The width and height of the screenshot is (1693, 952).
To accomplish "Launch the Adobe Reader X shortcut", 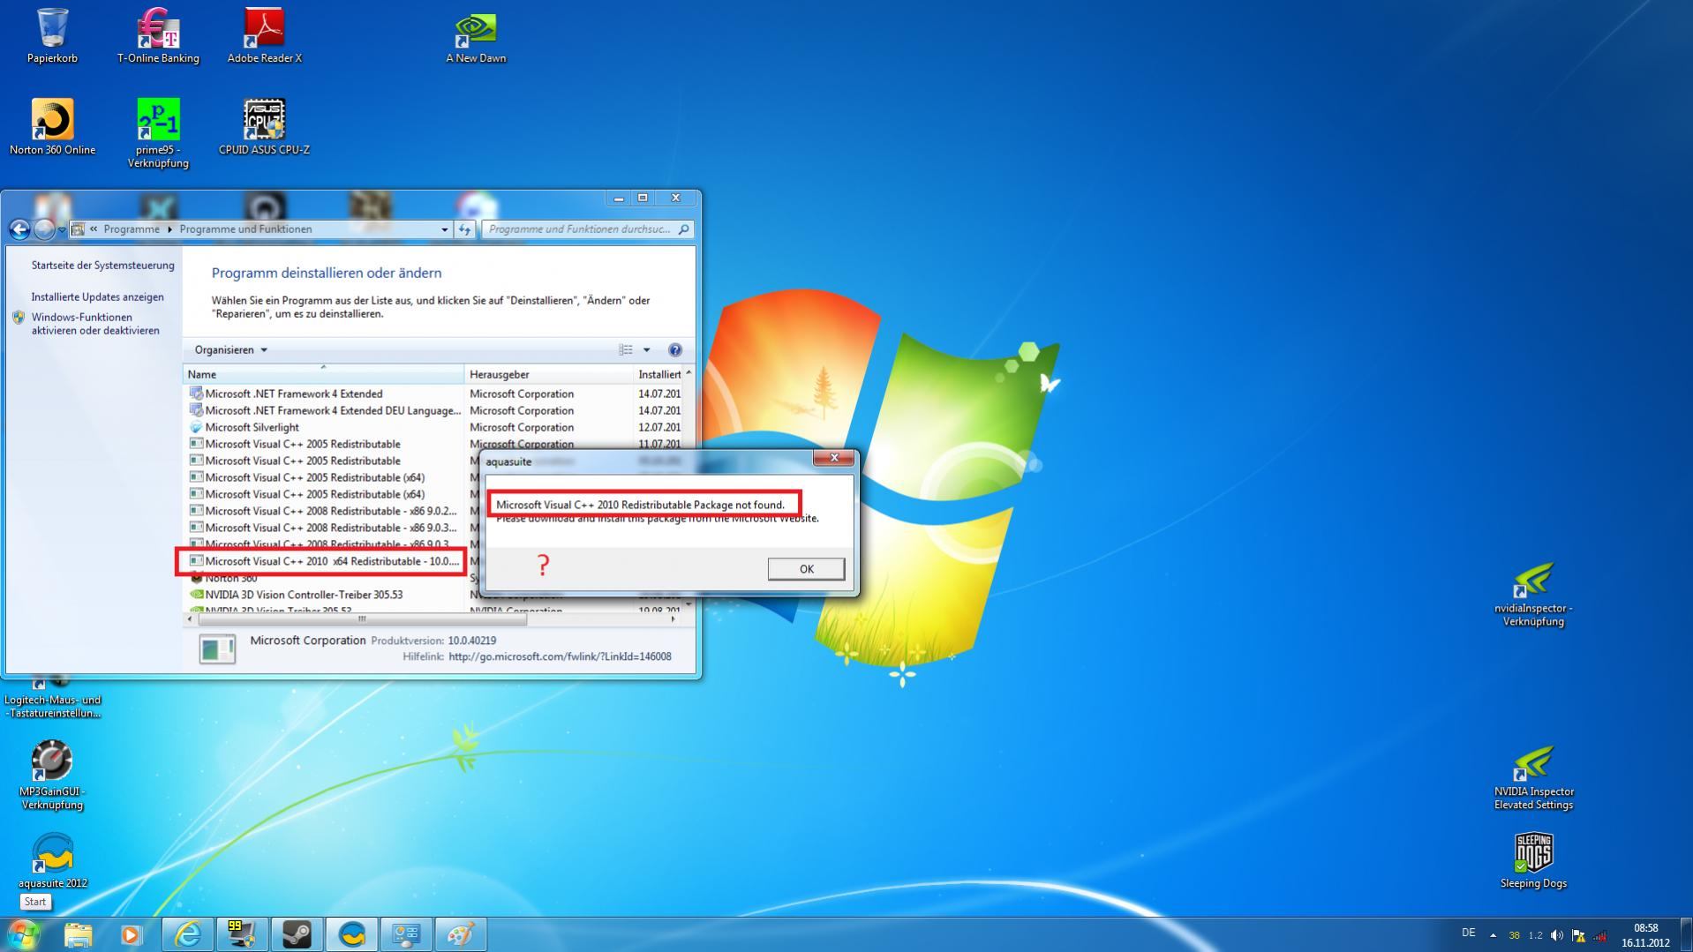I will 264,35.
